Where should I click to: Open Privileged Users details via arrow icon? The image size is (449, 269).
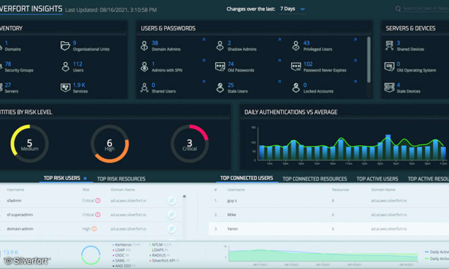pos(355,39)
